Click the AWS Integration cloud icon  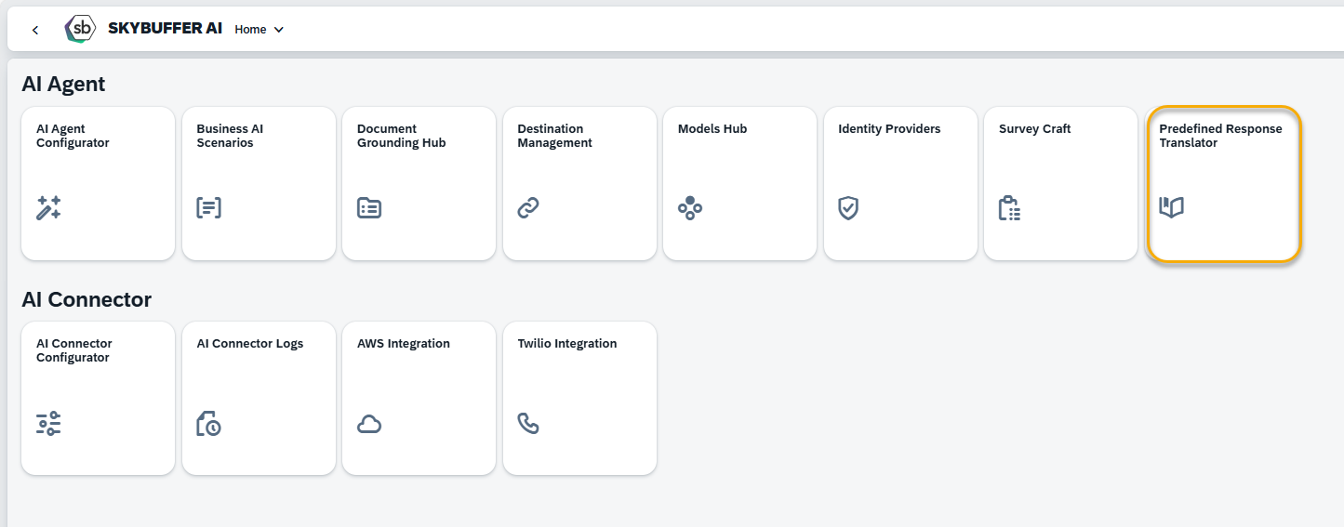(x=369, y=425)
